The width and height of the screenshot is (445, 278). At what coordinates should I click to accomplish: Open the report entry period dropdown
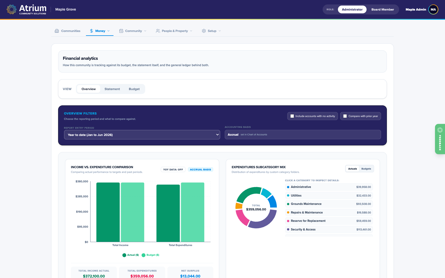(142, 135)
